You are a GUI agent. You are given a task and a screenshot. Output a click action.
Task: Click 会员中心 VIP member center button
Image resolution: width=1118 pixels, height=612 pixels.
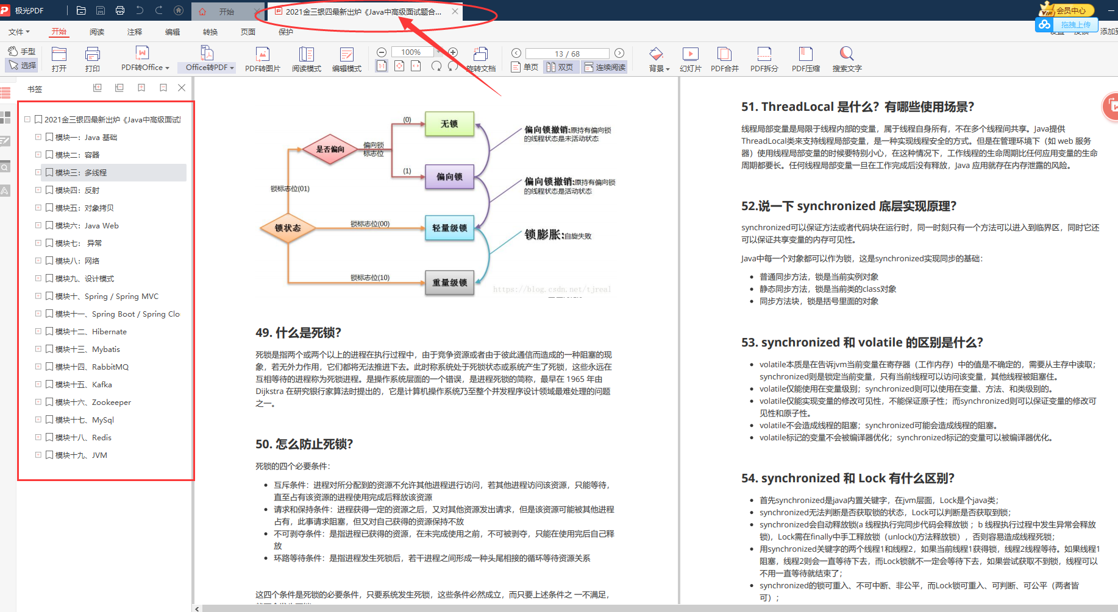tap(1067, 10)
